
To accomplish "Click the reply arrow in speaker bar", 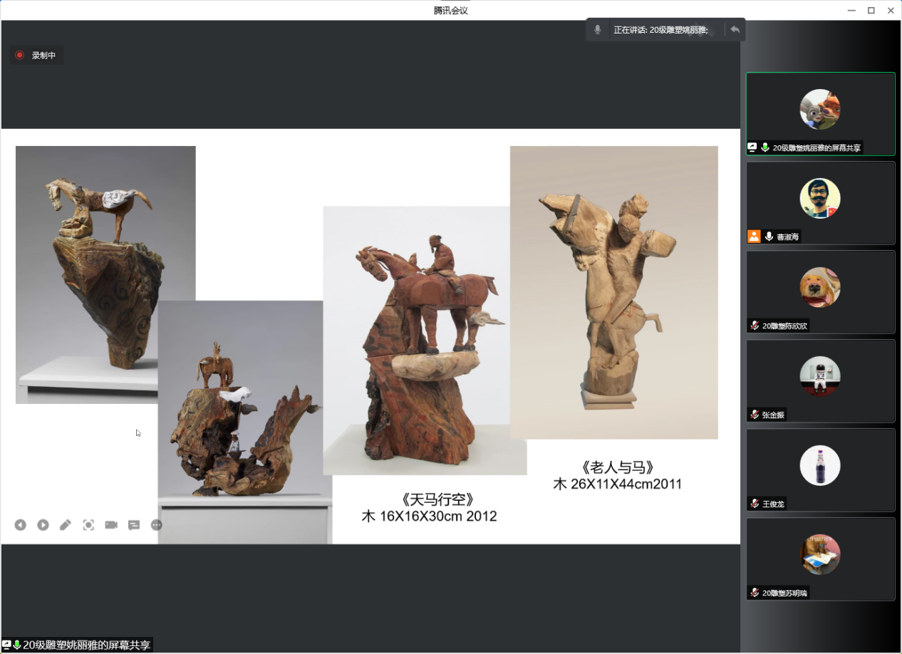I will 735,30.
